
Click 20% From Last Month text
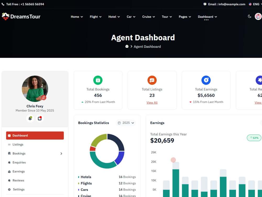(100, 102)
